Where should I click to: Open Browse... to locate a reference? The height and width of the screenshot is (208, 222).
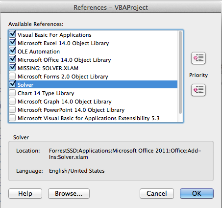pyautogui.click(x=69, y=193)
